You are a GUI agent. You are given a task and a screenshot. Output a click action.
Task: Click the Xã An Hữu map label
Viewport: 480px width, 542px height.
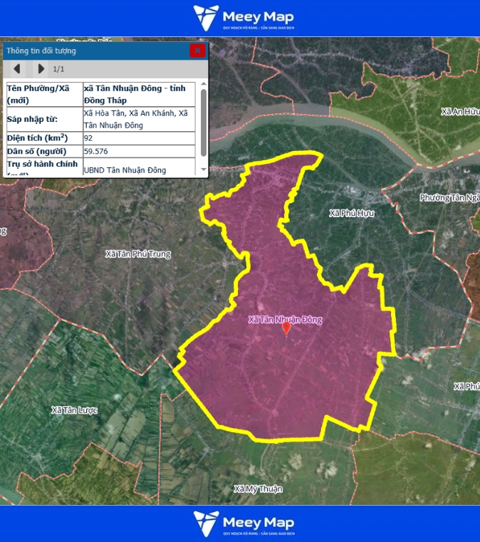[x=459, y=112]
